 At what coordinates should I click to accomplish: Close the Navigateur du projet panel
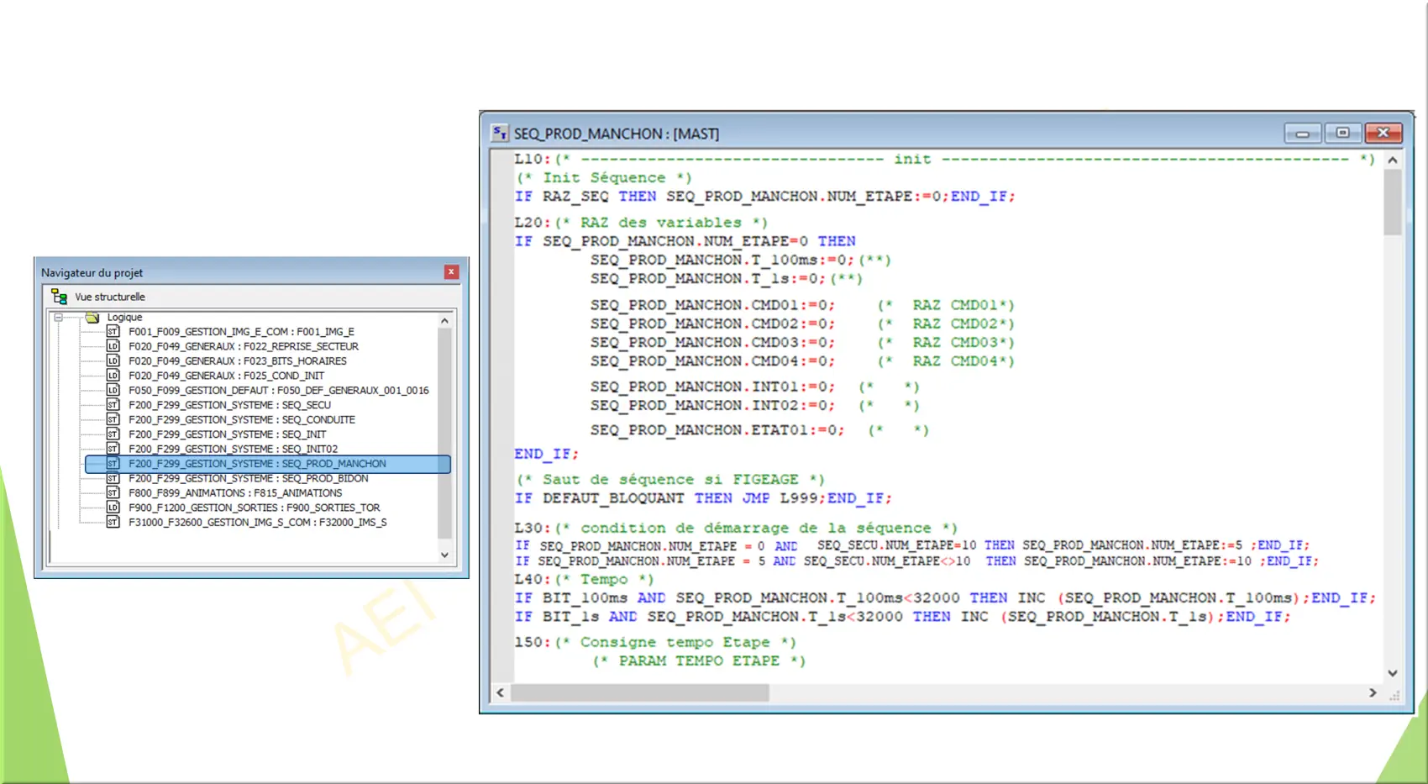coord(451,271)
